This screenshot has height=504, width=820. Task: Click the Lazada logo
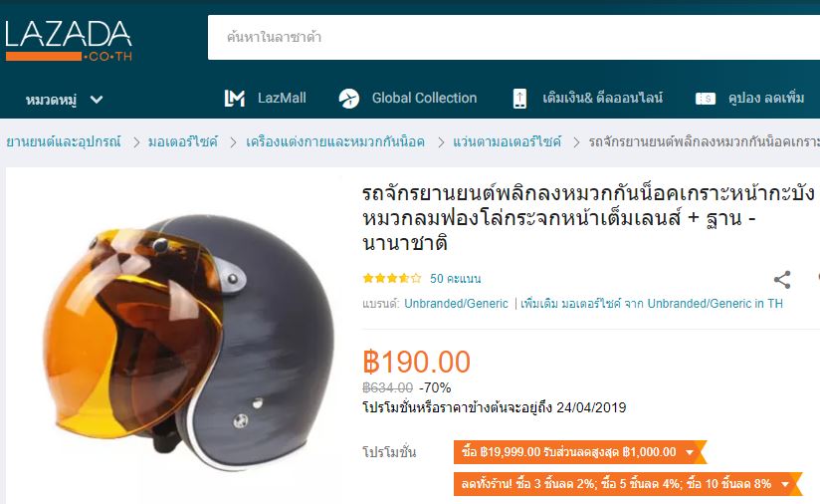[69, 41]
